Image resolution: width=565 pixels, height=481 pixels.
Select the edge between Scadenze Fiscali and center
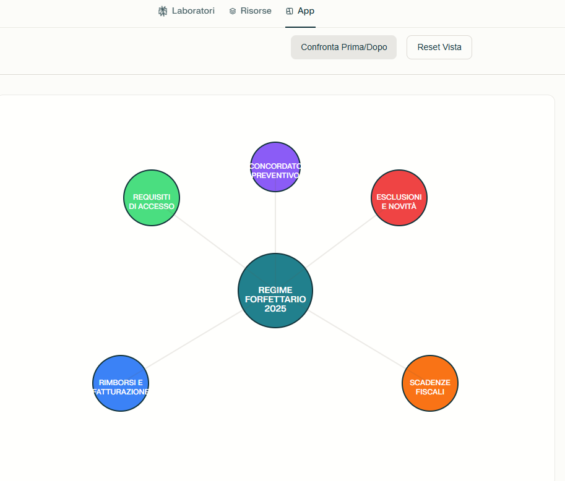(356, 339)
